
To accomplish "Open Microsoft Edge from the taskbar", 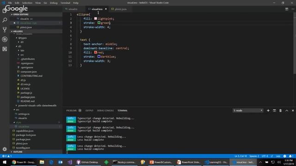I will [51, 162].
